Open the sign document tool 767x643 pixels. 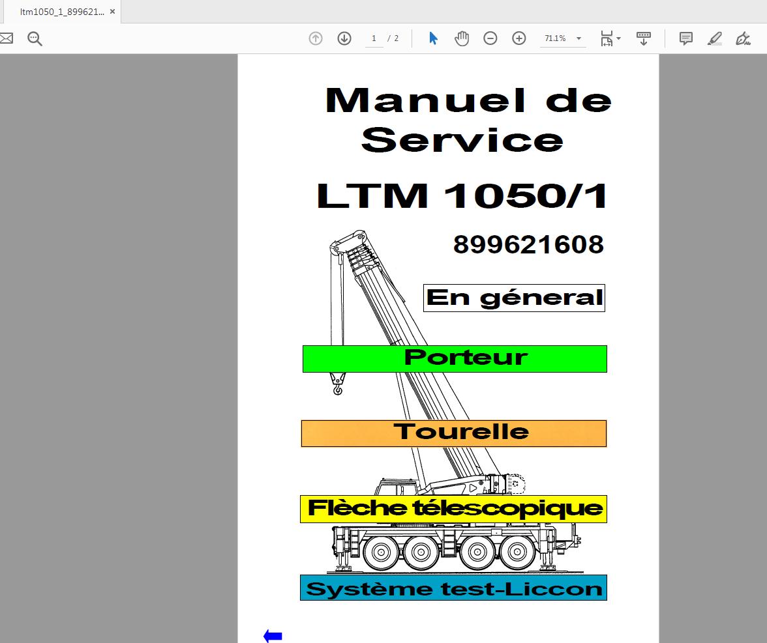point(743,38)
